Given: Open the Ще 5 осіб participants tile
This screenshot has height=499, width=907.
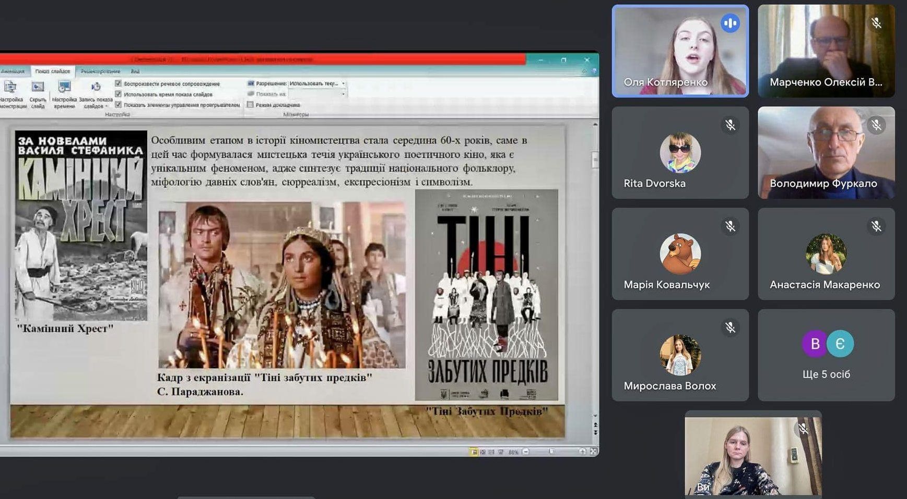Looking at the screenshot, I should pos(826,355).
